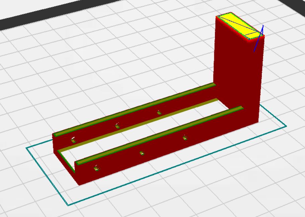
Task: Click the middle hole on the rear rail
Action: tap(117, 126)
